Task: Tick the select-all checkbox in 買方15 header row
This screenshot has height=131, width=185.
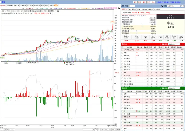Action: [x=122, y=47]
